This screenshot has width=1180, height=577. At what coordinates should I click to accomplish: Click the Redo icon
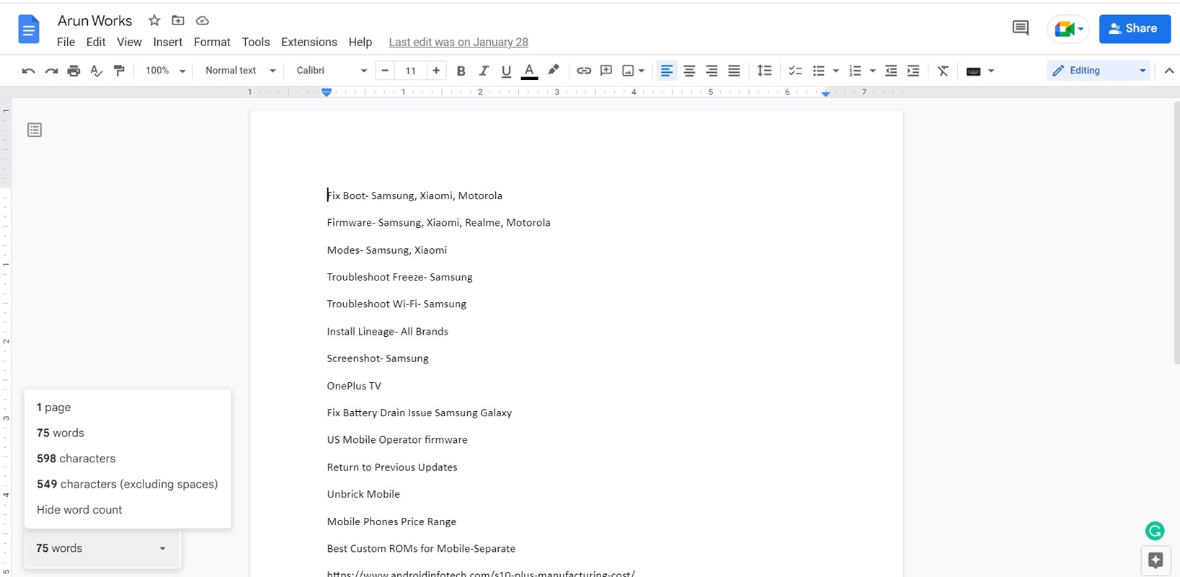click(51, 71)
